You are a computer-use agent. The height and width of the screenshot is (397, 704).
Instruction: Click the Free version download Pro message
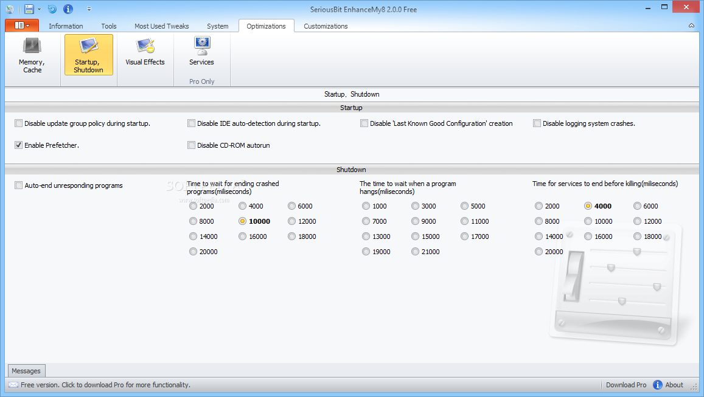point(105,385)
